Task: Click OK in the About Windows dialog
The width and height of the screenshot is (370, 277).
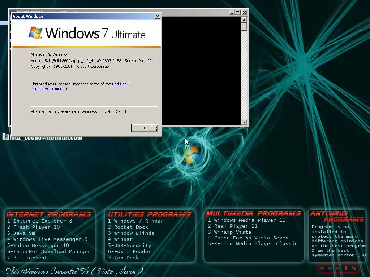Action: (x=145, y=128)
